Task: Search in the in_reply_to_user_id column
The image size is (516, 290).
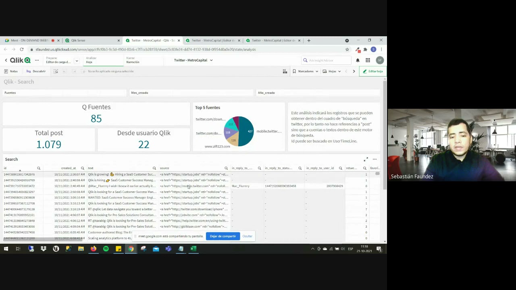Action: (x=340, y=168)
